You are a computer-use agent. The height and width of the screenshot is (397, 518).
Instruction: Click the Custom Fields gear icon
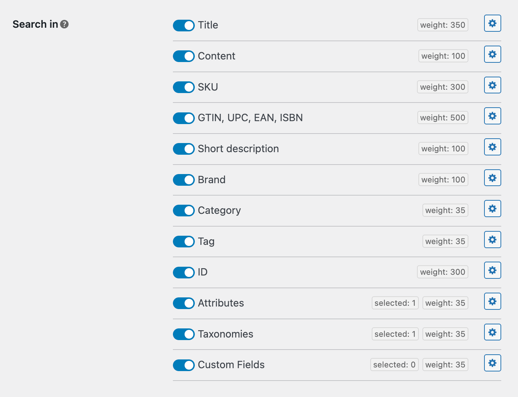492,363
